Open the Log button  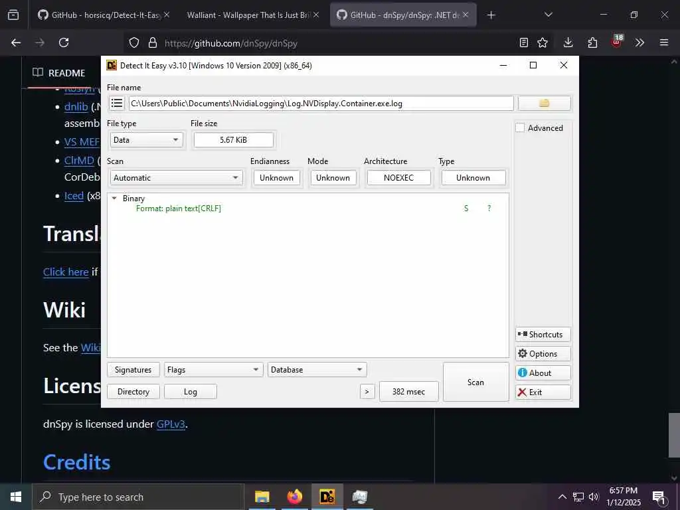click(x=191, y=392)
